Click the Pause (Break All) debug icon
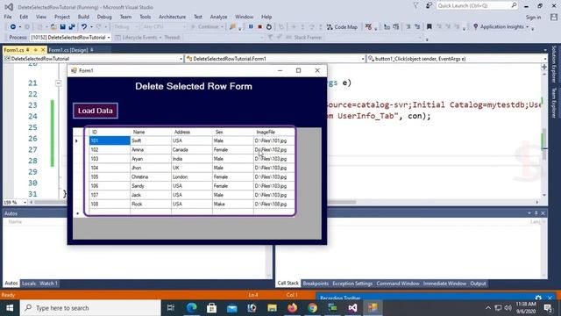The height and width of the screenshot is (316, 561). (x=251, y=27)
